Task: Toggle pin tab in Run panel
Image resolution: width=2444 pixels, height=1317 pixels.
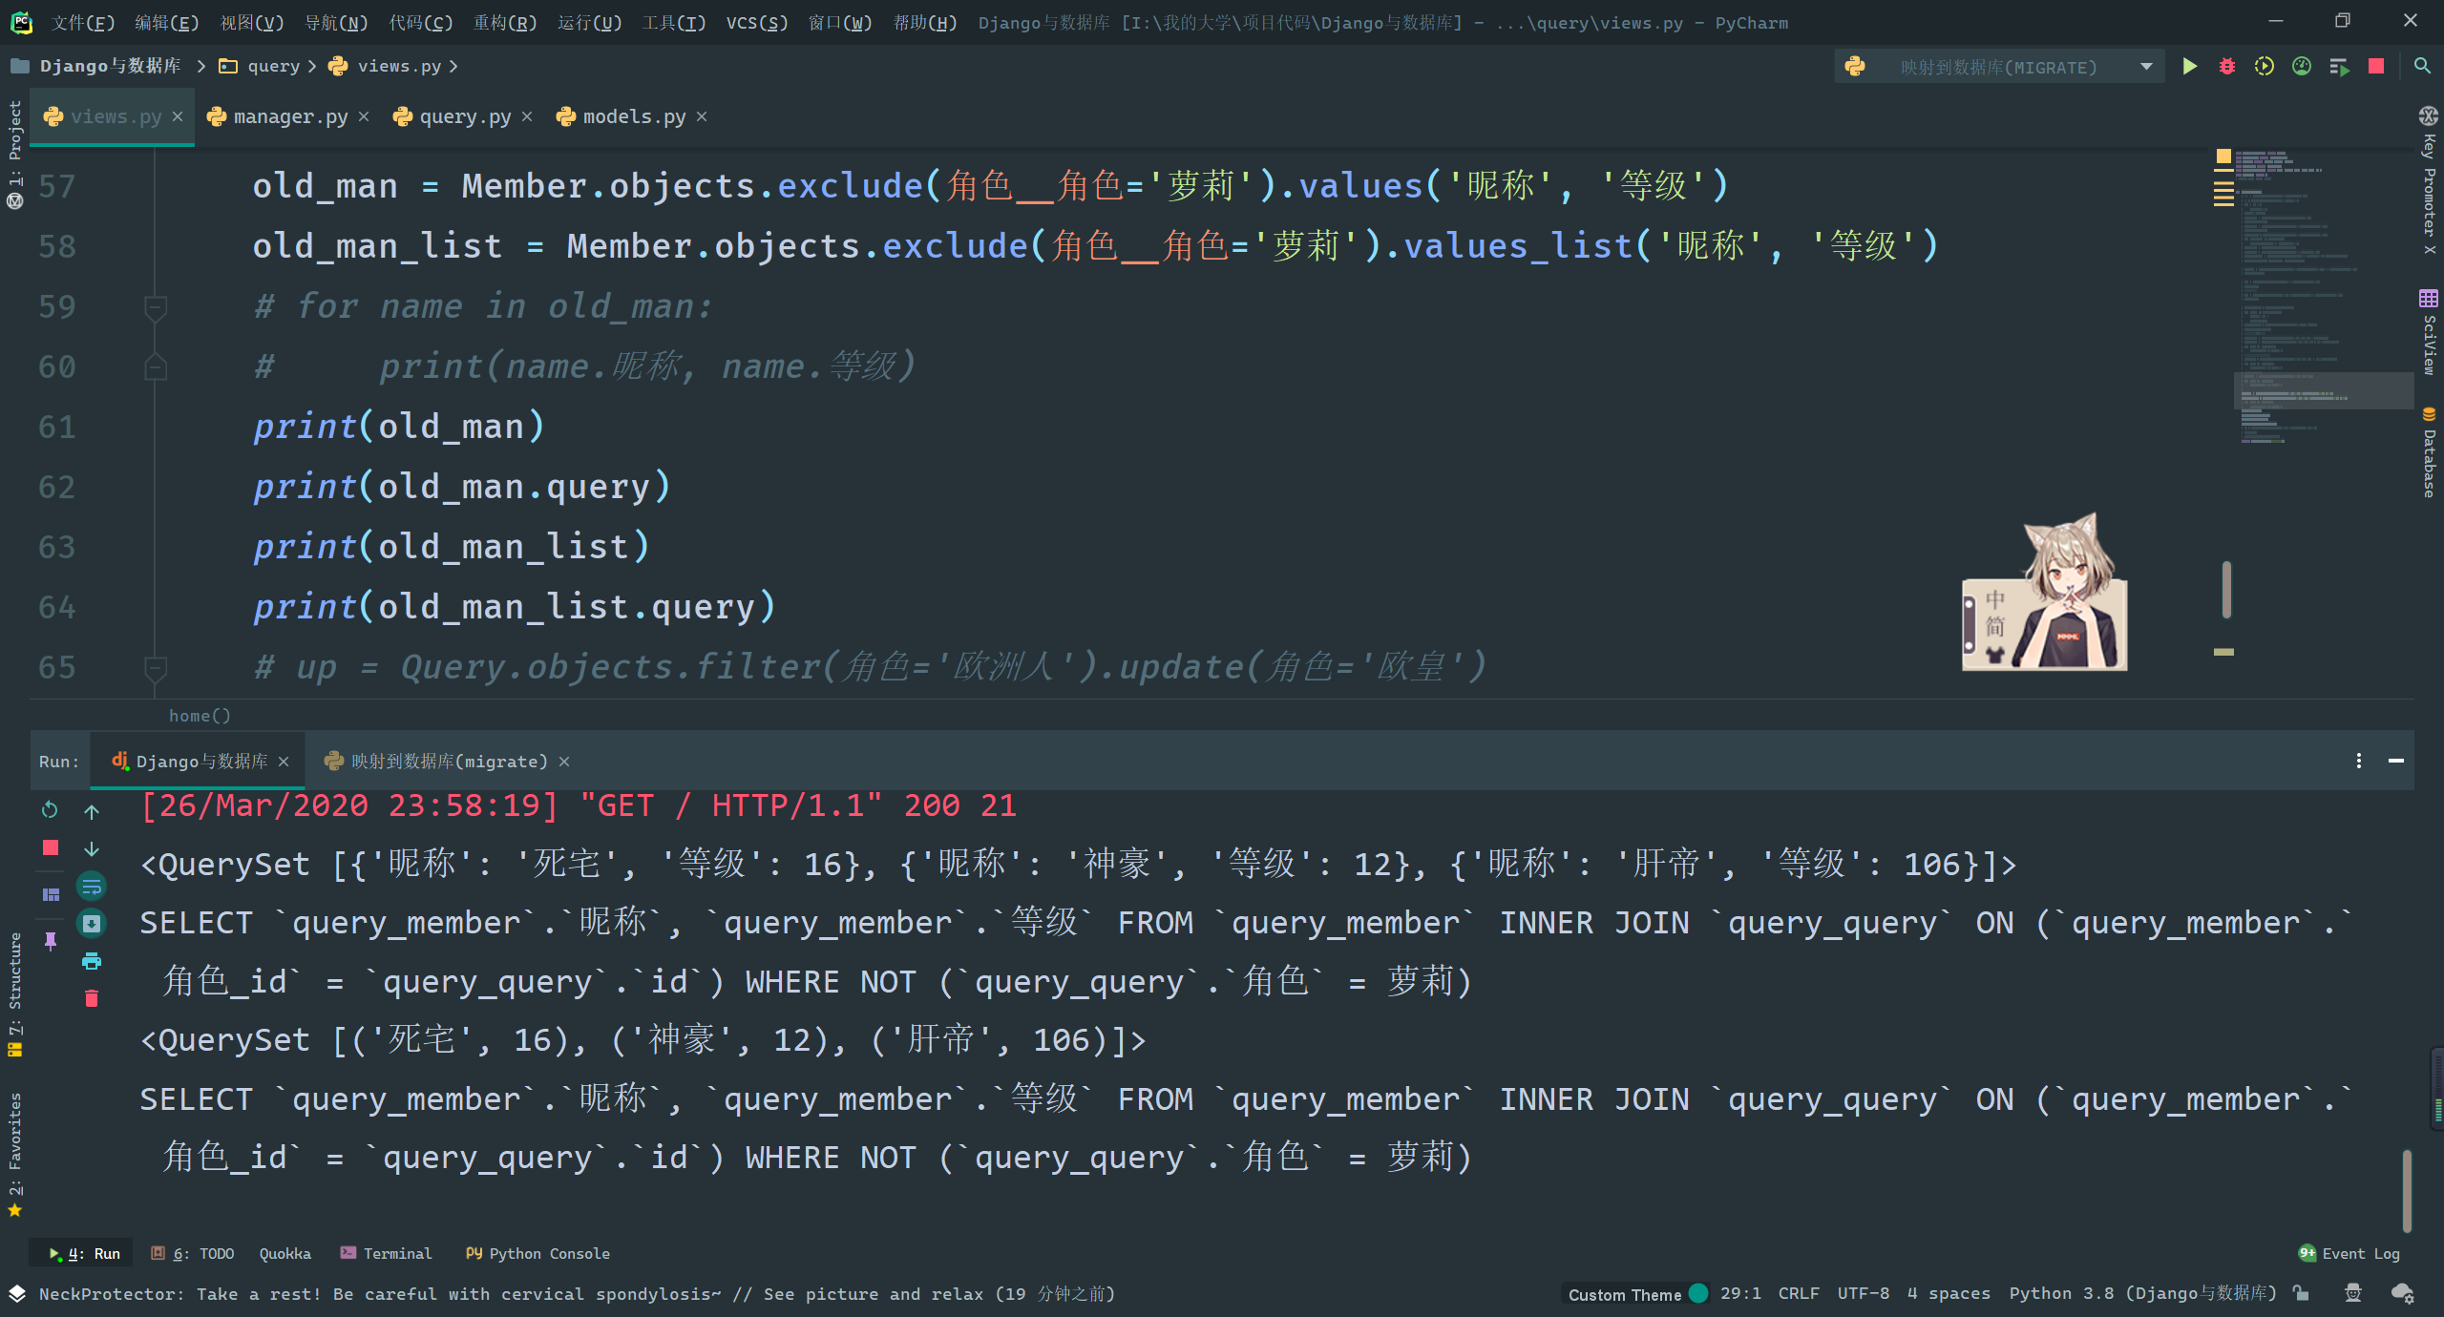Action: coord(51,941)
